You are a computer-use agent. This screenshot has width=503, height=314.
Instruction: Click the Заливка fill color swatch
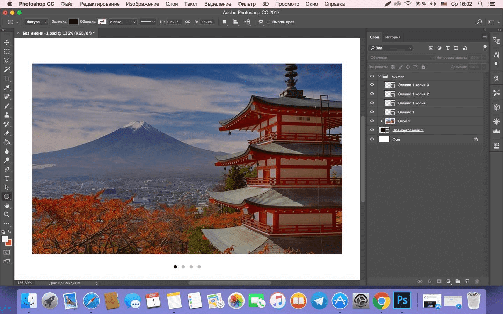tap(73, 22)
